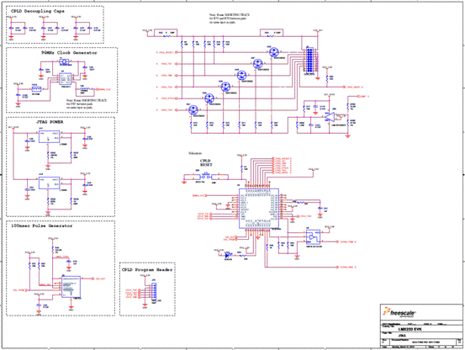465x350 pixels.
Task: Select the op-amp triangle symbol near VREF
Action: (330, 117)
